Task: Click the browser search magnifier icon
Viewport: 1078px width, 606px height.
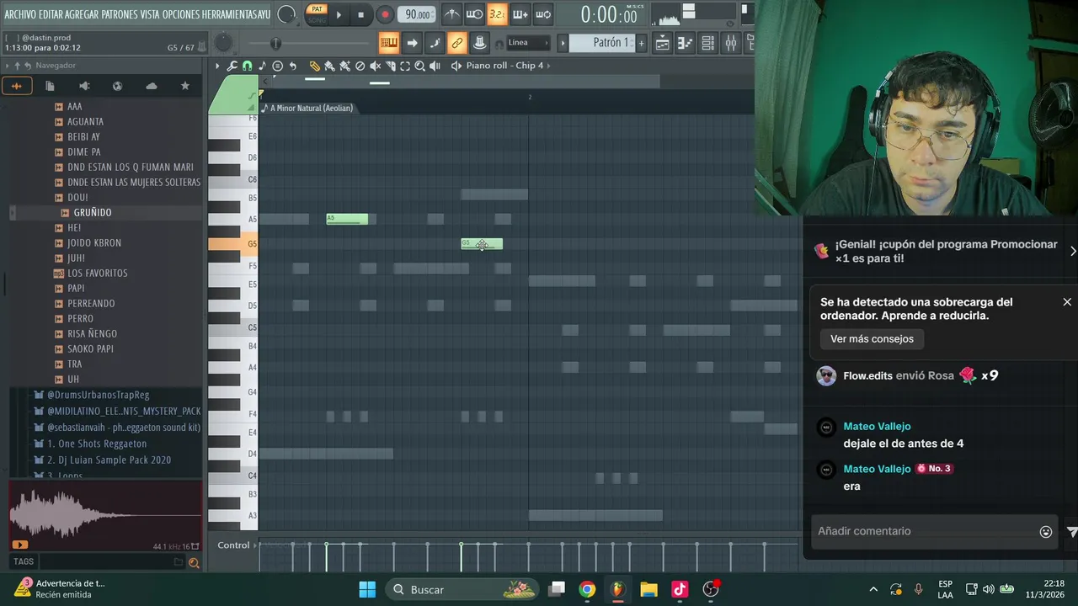Action: pyautogui.click(x=194, y=562)
